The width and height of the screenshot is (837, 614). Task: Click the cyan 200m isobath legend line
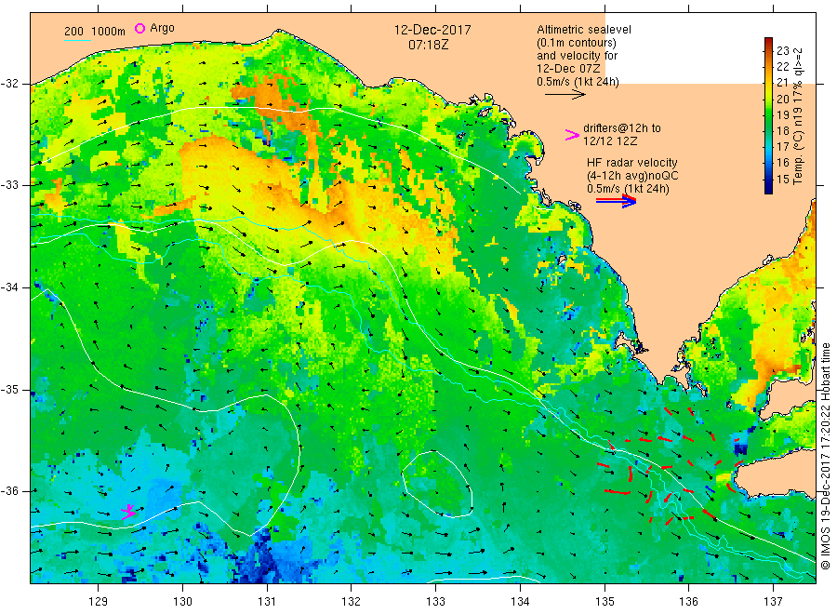77,40
